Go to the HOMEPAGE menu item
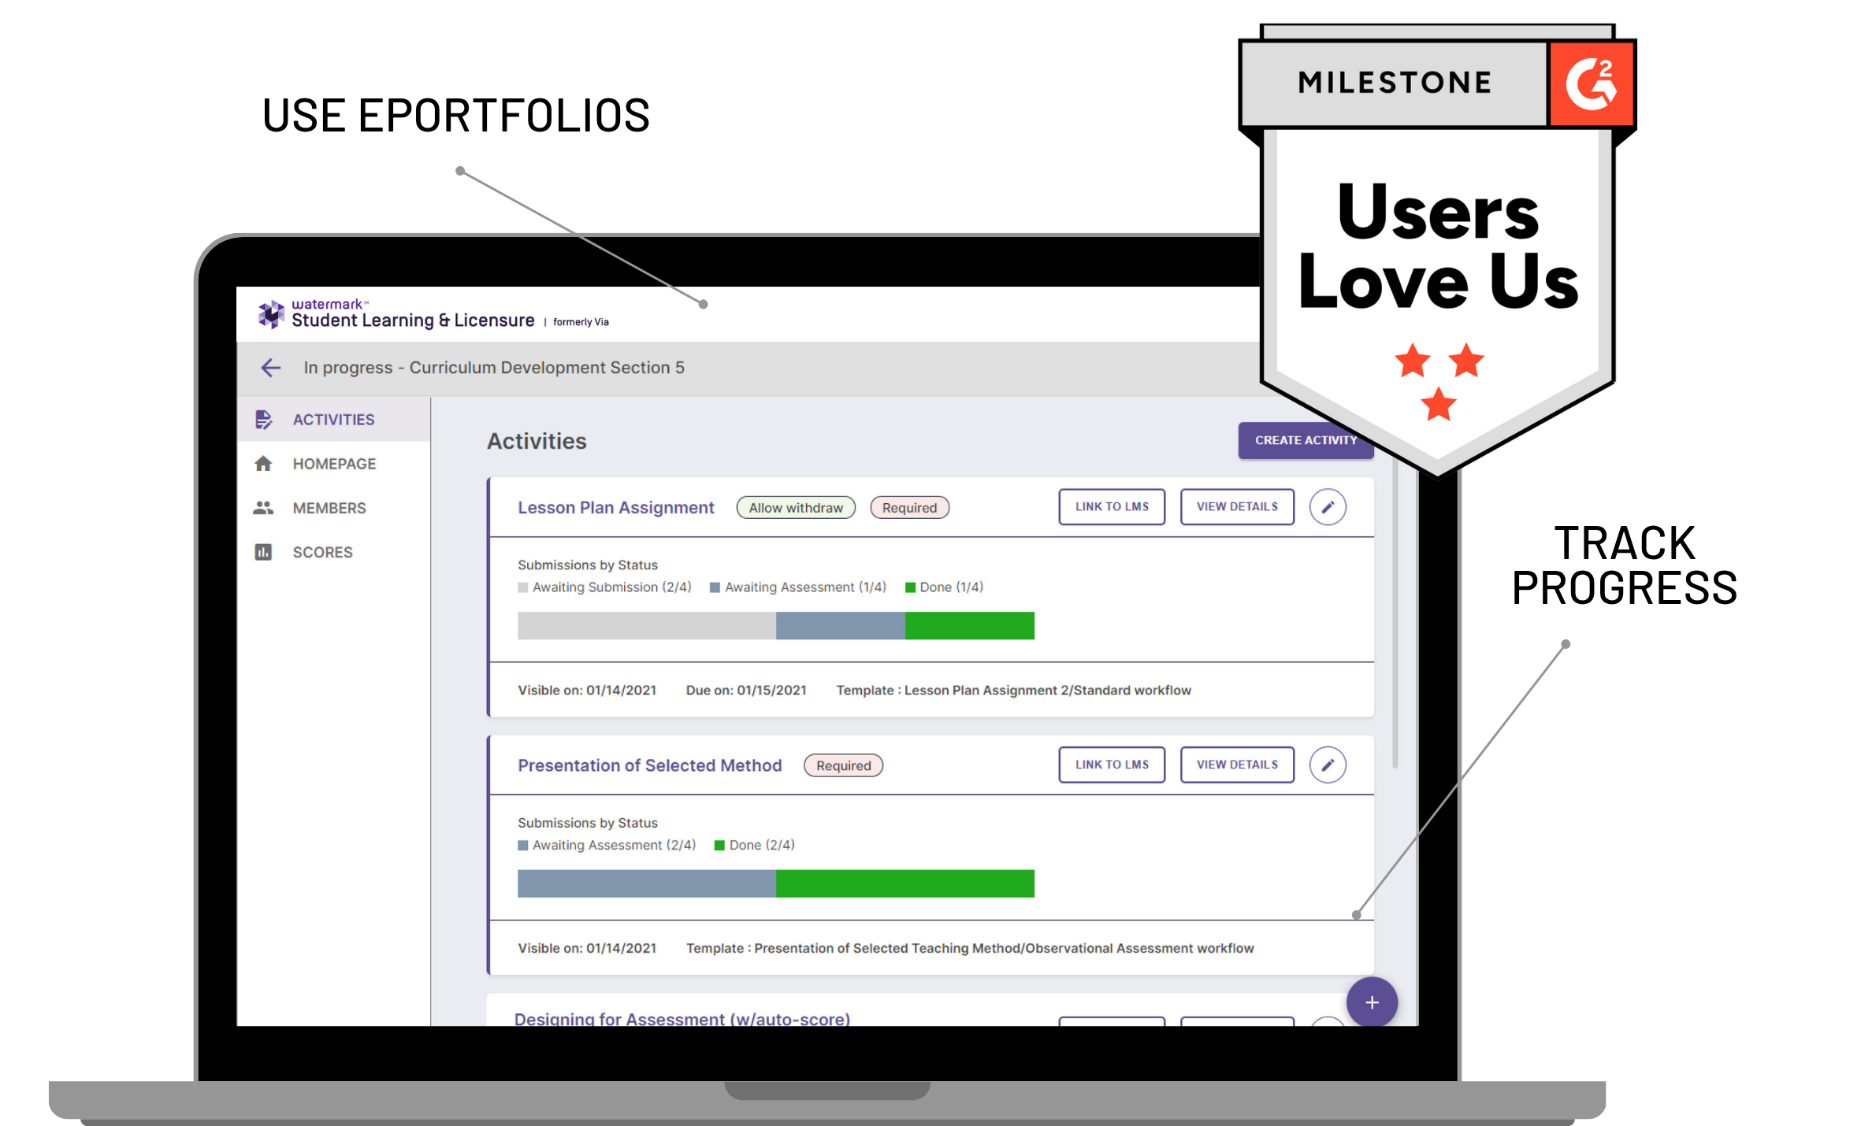1861x1126 pixels. (x=334, y=464)
